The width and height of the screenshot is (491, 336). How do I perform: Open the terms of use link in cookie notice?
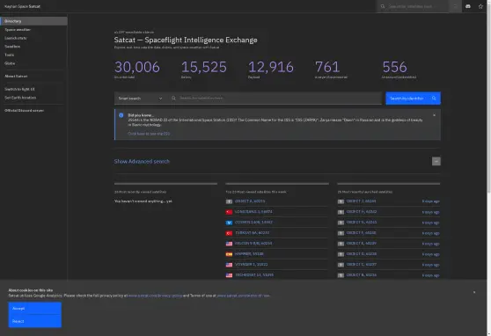[244, 296]
